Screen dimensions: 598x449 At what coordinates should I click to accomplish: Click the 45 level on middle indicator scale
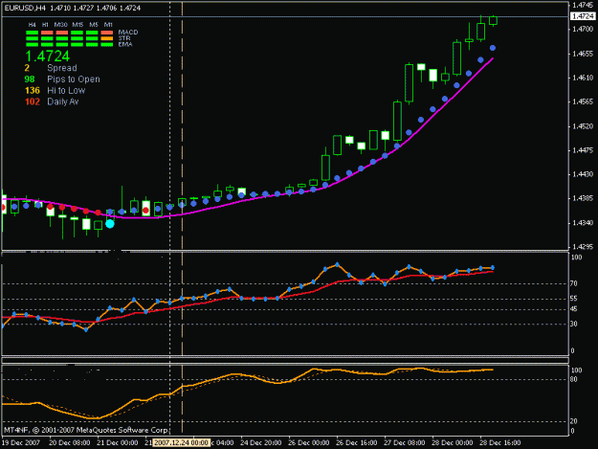pyautogui.click(x=574, y=309)
